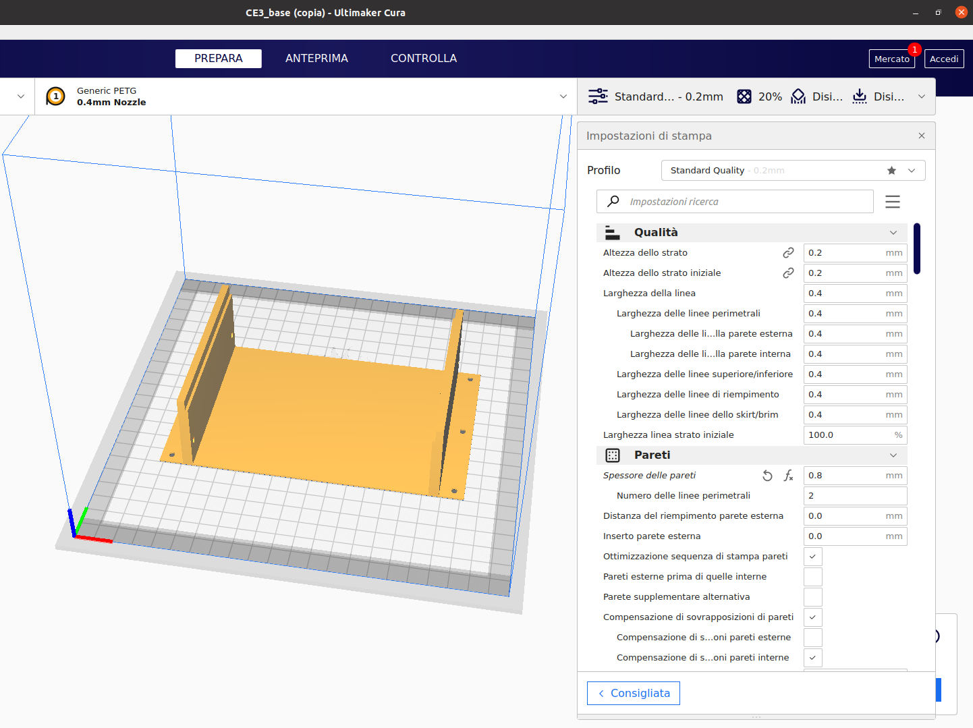Click the infill 20% icon in the summary bar
The height and width of the screenshot is (728, 973).
[x=744, y=96]
